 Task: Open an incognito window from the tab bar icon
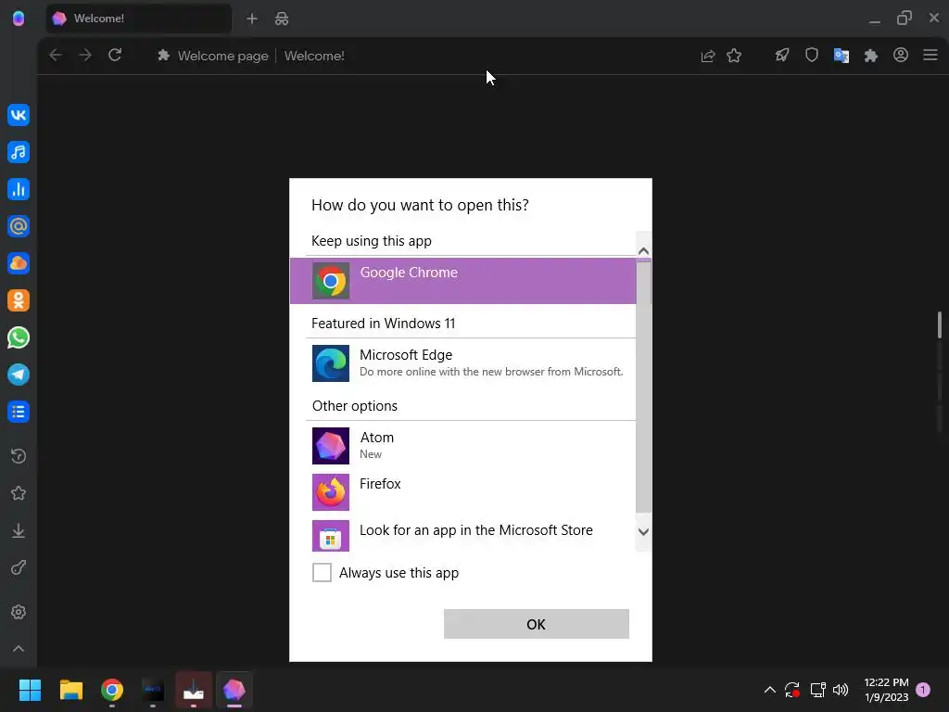click(x=282, y=19)
